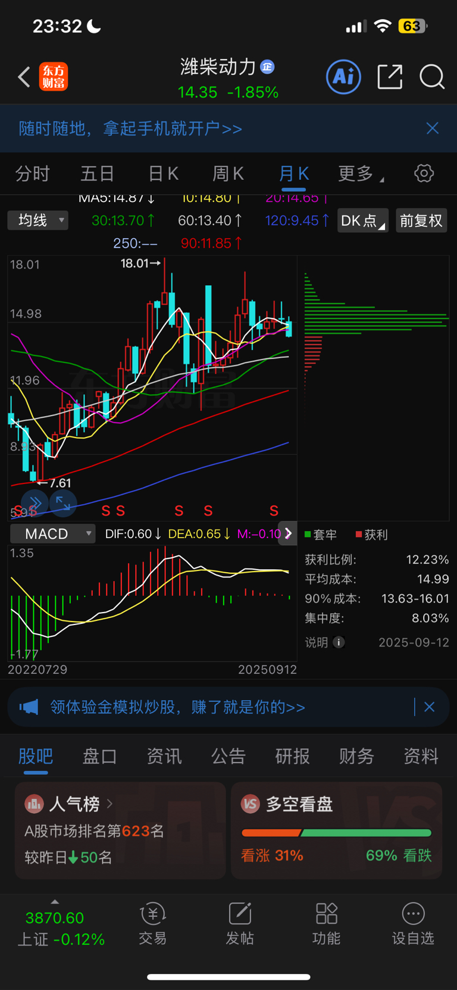Open the search magnifier icon
The height and width of the screenshot is (990, 457).
(x=432, y=77)
